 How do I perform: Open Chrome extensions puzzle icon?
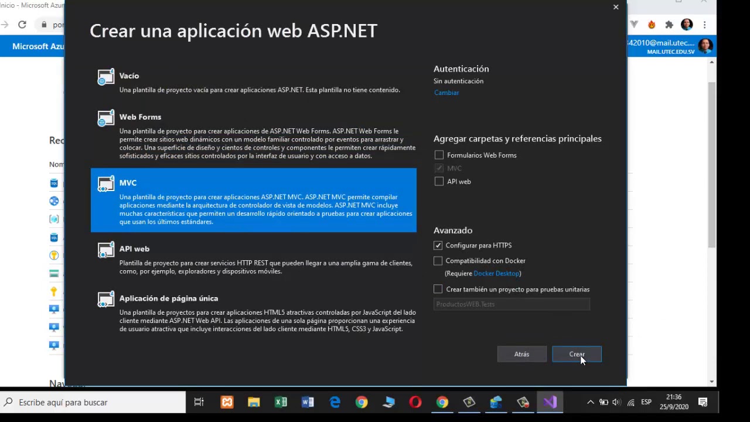coord(669,25)
